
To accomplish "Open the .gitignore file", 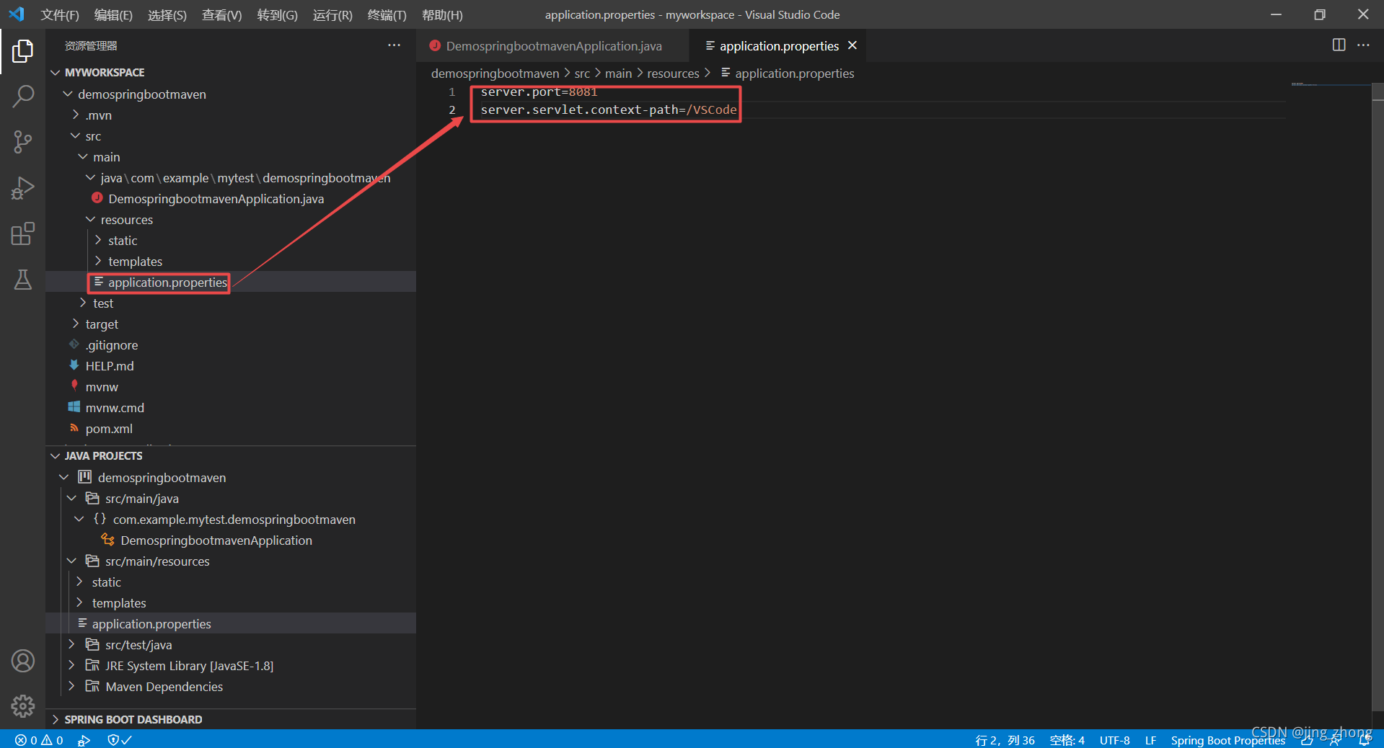I will (112, 345).
